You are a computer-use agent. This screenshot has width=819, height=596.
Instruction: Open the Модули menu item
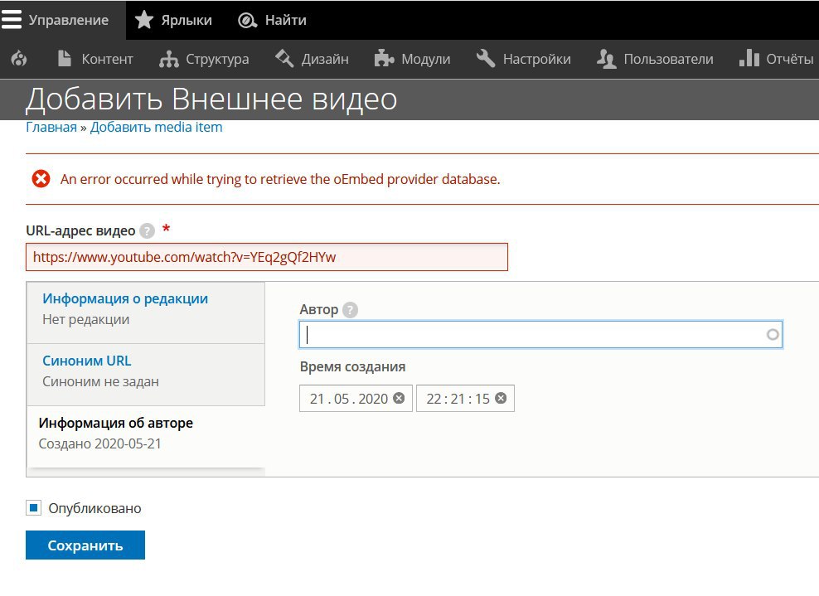click(x=413, y=59)
